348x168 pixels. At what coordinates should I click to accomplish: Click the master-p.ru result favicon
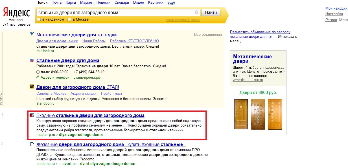point(32,115)
